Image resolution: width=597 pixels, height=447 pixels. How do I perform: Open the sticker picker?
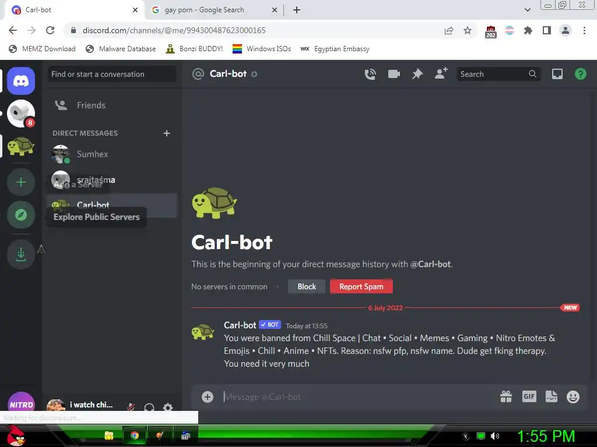[552, 397]
